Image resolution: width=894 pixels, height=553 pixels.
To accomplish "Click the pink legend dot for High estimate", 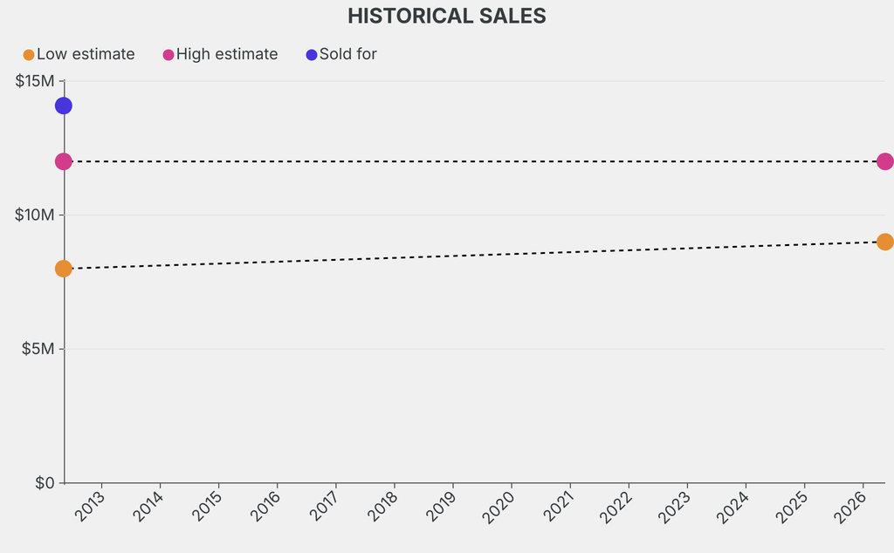I will coord(168,55).
